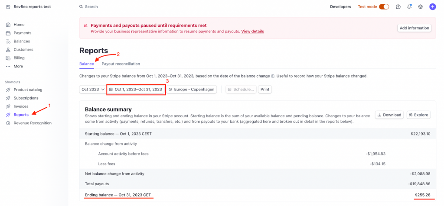
Task: Open Home from the sidebar
Action: click(19, 25)
